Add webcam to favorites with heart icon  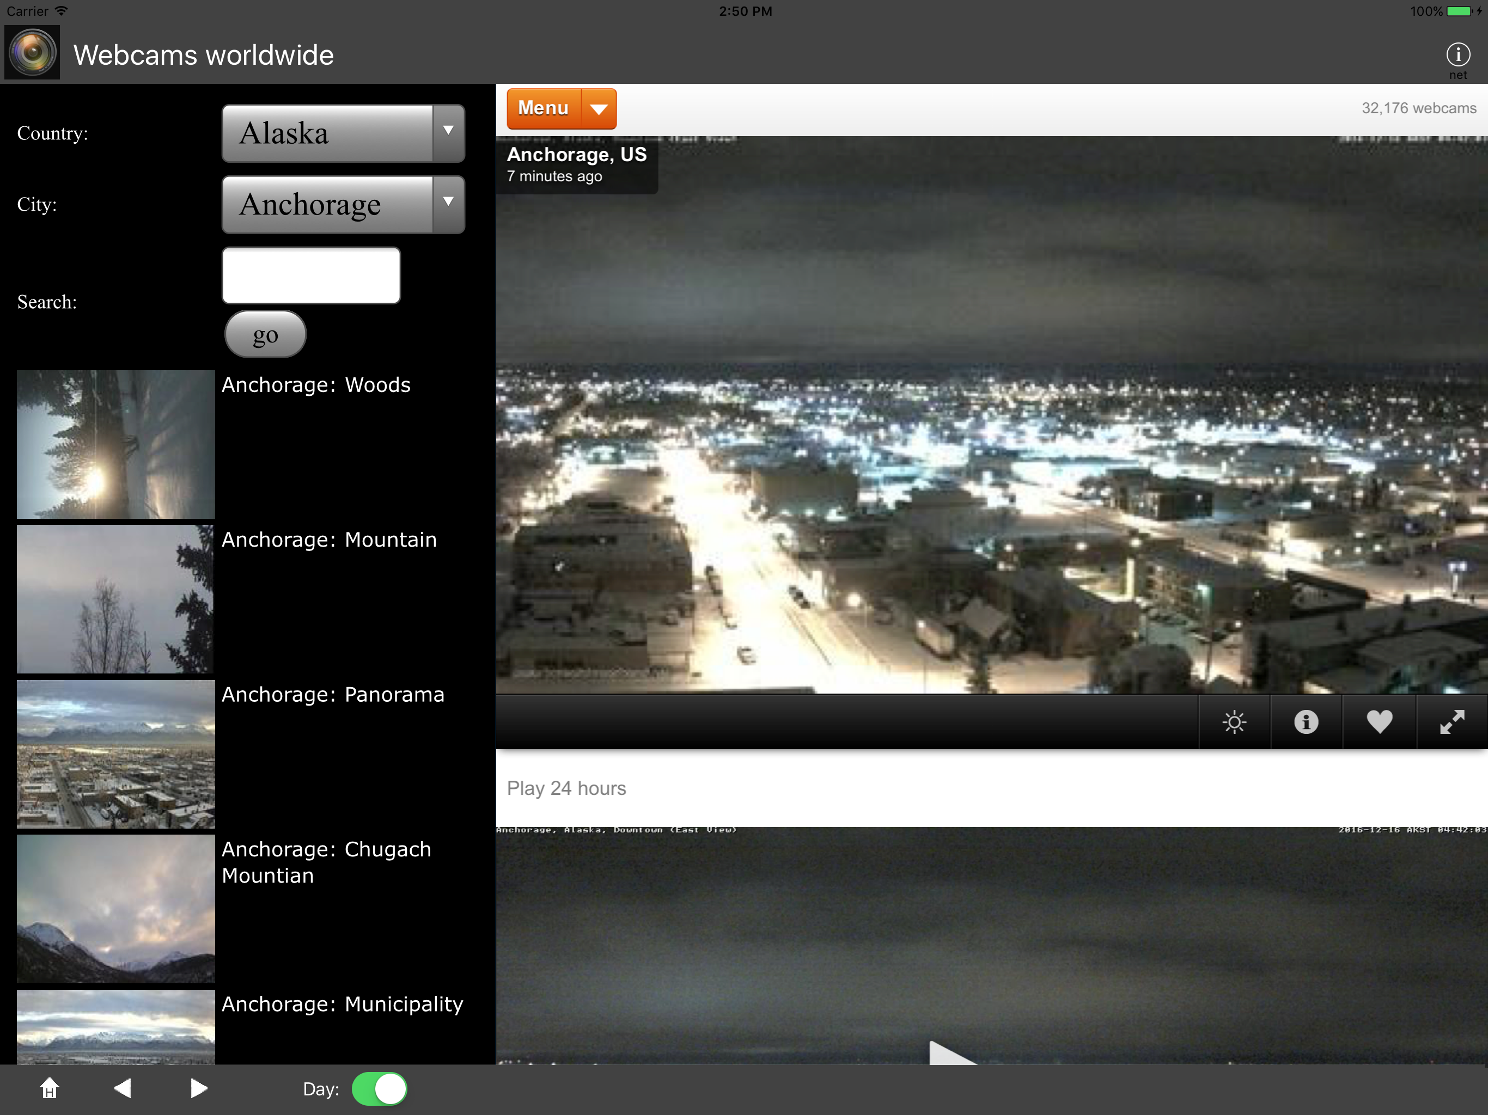pos(1379,722)
